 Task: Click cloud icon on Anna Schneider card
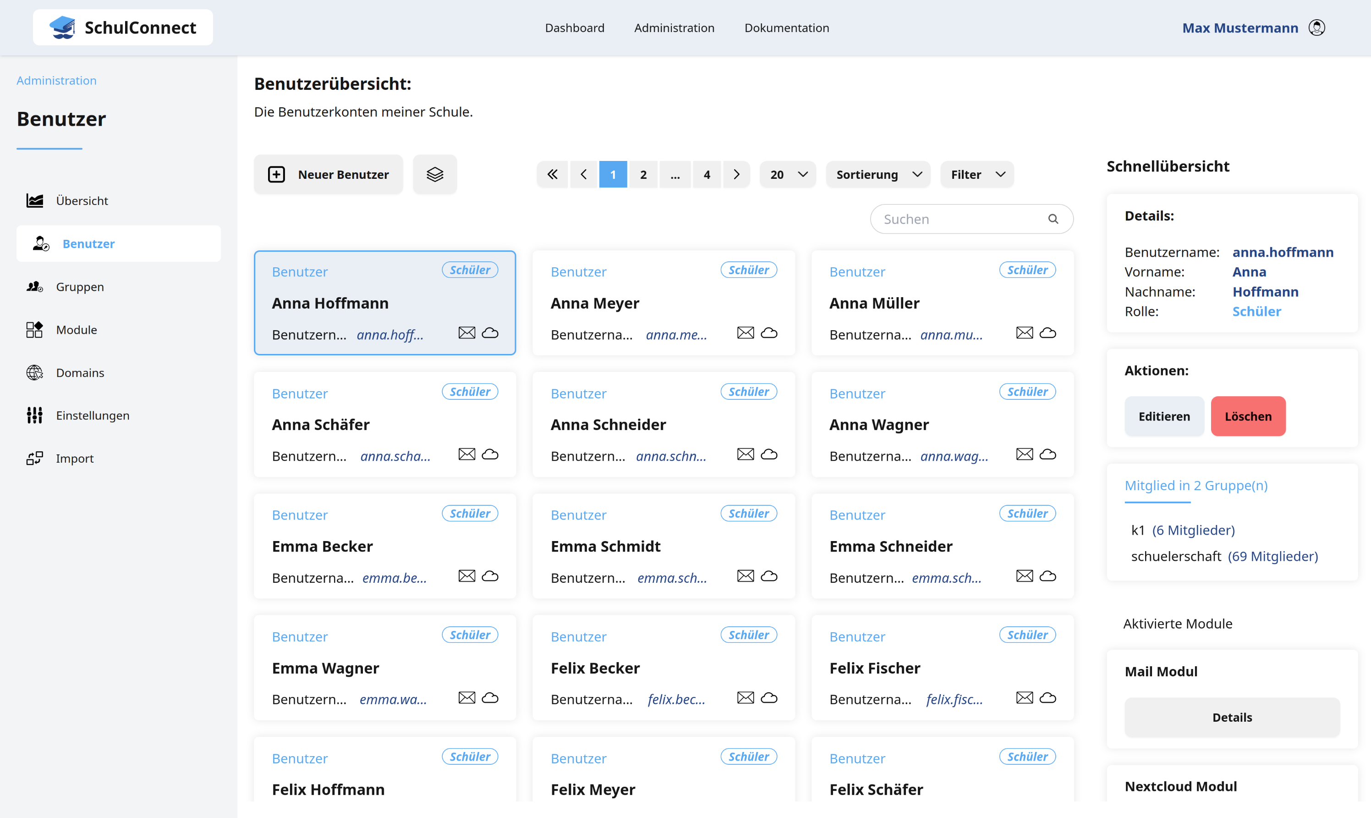point(769,454)
